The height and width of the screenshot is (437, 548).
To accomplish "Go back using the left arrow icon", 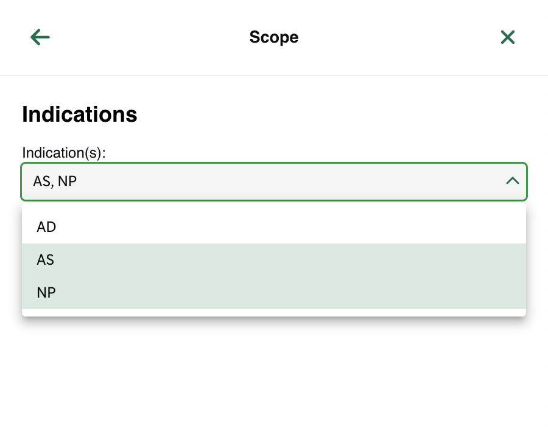I will 40,37.
